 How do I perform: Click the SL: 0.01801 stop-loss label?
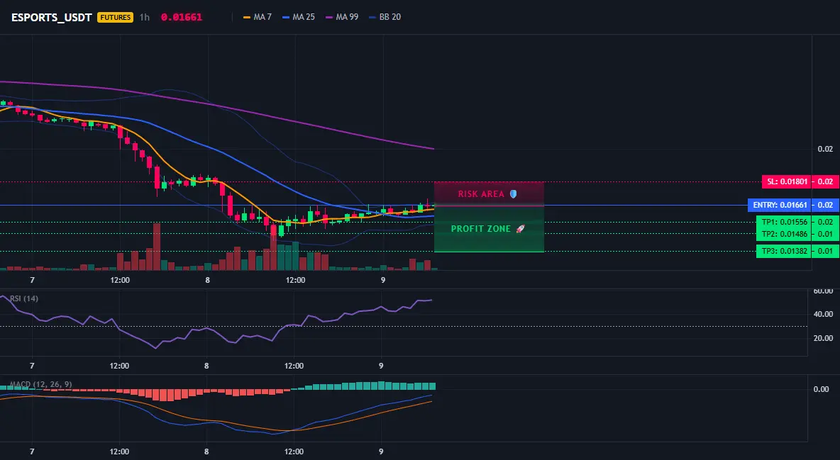point(786,181)
